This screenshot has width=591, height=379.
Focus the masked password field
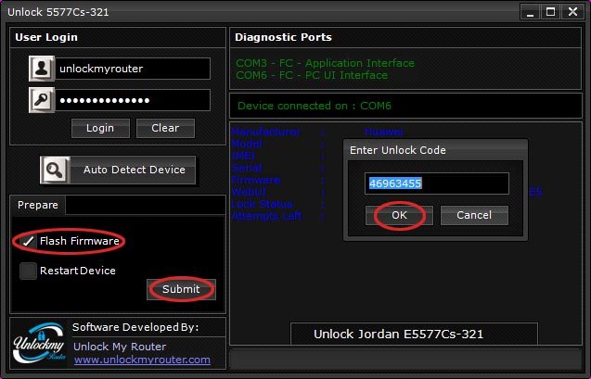[133, 100]
